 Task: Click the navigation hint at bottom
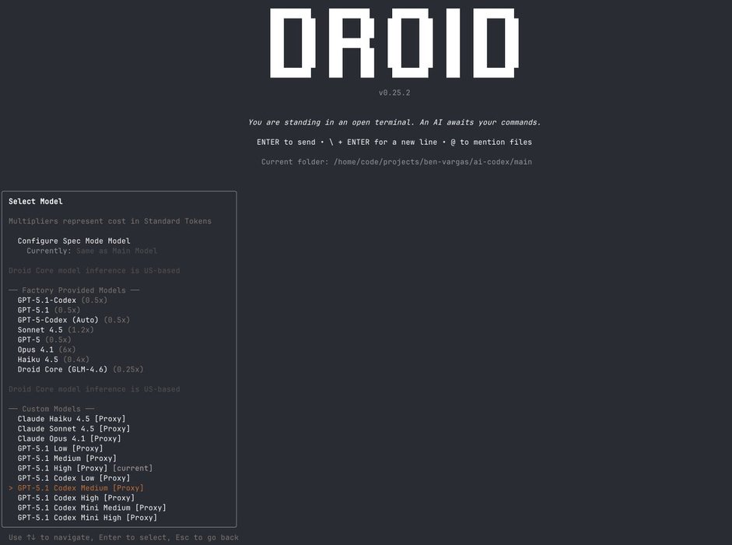click(123, 537)
